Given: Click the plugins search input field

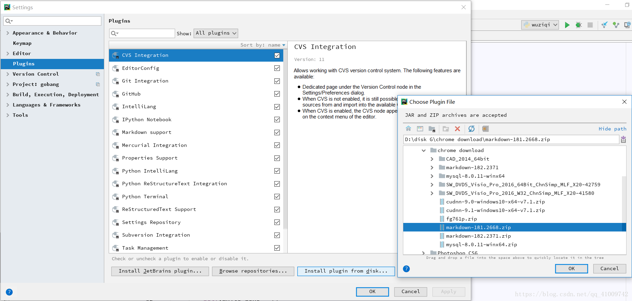Looking at the screenshot, I should [x=142, y=33].
